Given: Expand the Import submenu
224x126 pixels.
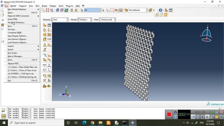Looking at the screenshot, I should [22, 46].
